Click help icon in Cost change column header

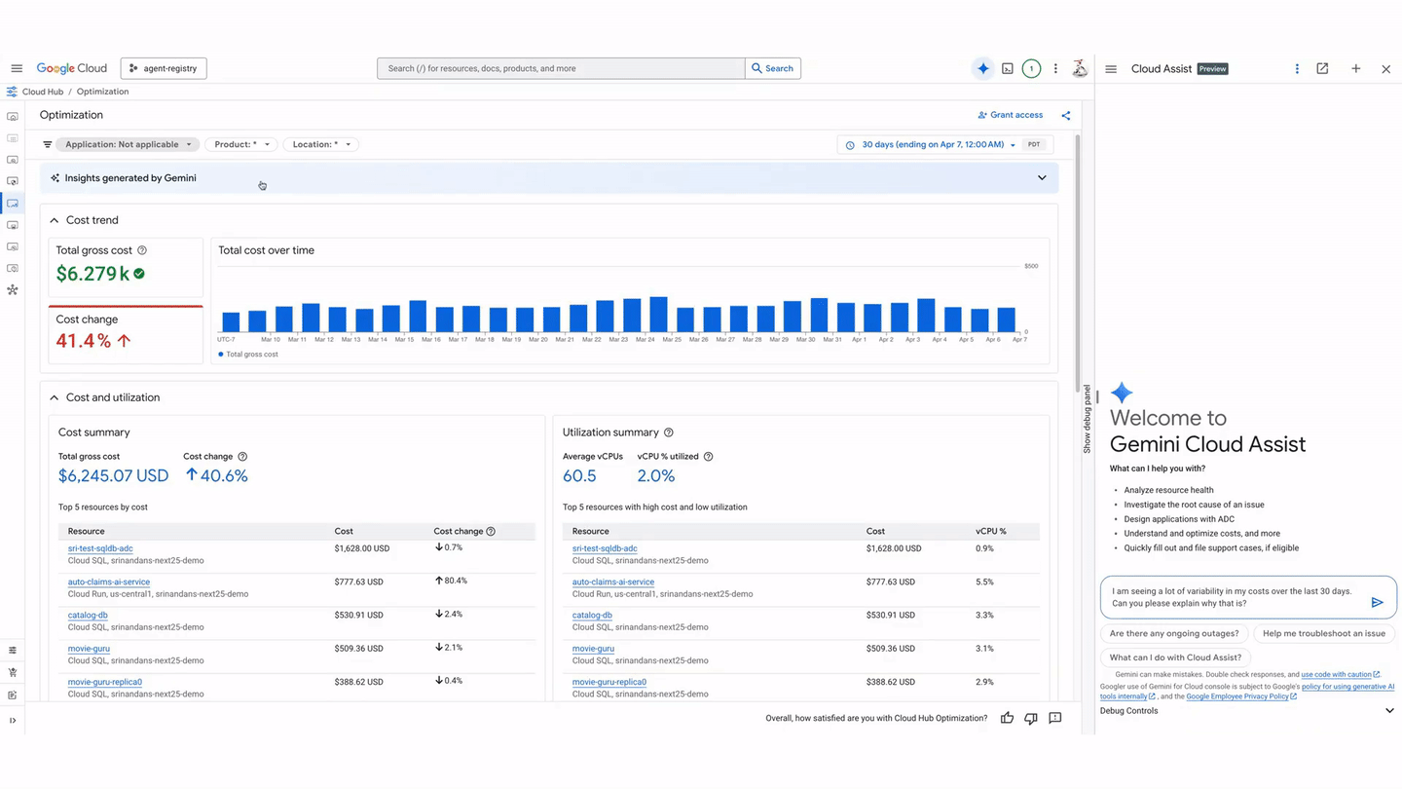coord(491,531)
